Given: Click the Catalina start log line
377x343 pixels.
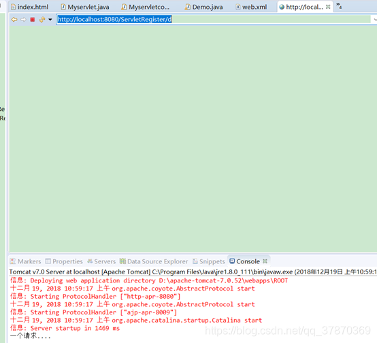Looking at the screenshot, I should click(x=136, y=320).
